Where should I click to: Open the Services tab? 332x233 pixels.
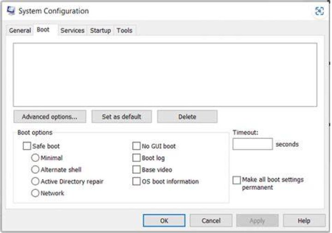coord(72,31)
